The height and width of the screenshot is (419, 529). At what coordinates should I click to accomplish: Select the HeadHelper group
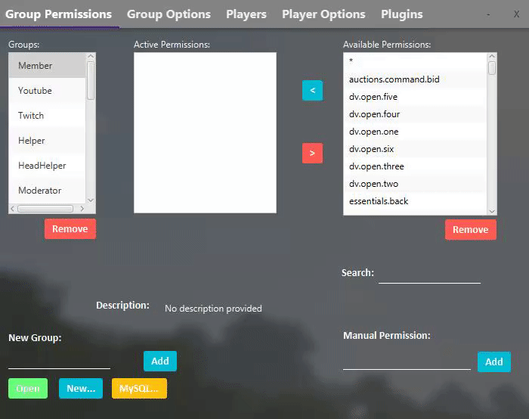[x=47, y=166]
